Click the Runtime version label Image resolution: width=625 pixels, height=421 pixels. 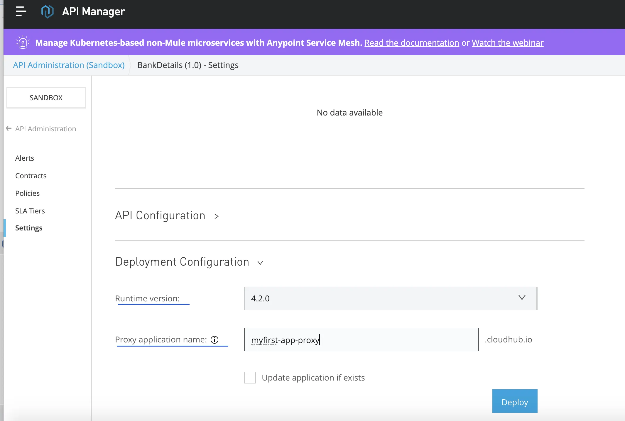click(x=147, y=298)
